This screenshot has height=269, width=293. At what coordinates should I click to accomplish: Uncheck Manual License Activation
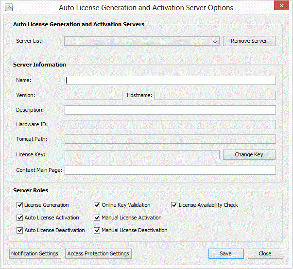[x=97, y=218]
